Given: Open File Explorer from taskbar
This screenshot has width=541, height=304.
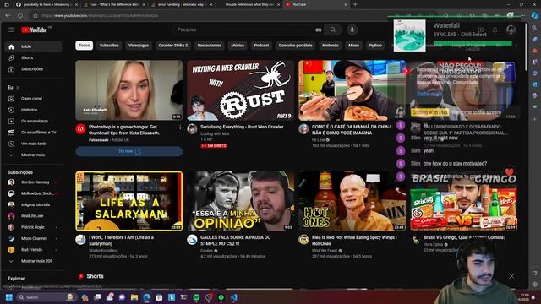Looking at the screenshot, I should [134, 297].
